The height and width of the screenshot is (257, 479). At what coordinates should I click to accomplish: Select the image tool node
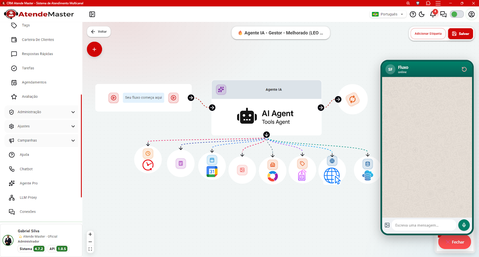tap(242, 170)
